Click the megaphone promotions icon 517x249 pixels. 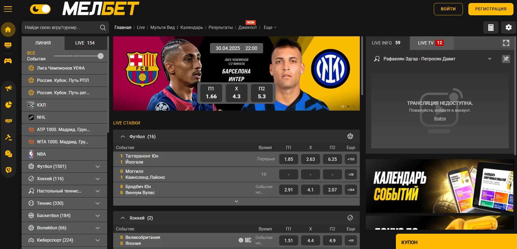pos(8,88)
